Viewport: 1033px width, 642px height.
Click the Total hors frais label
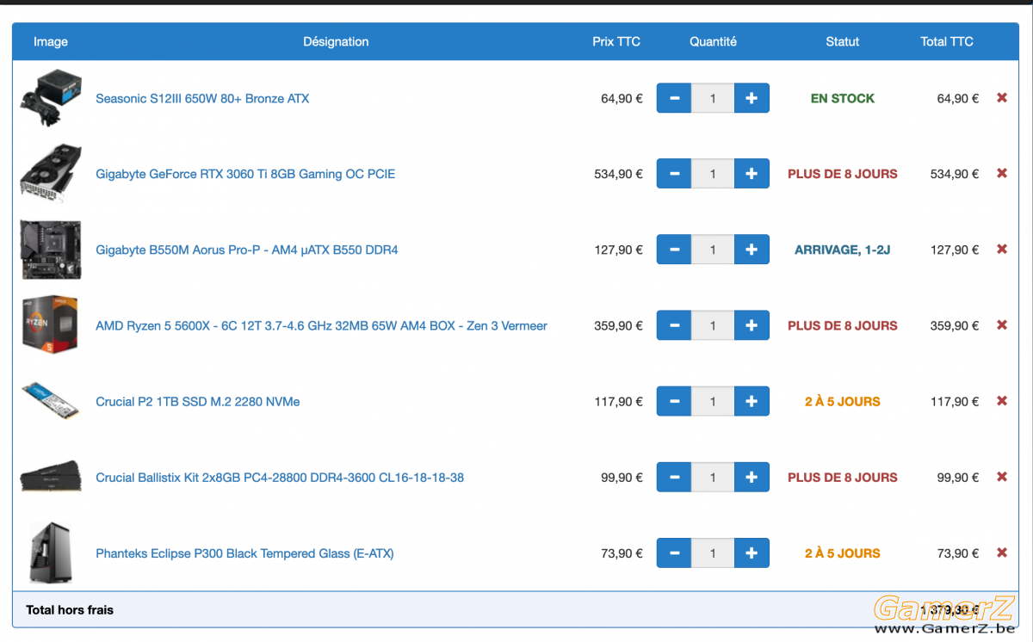70,609
